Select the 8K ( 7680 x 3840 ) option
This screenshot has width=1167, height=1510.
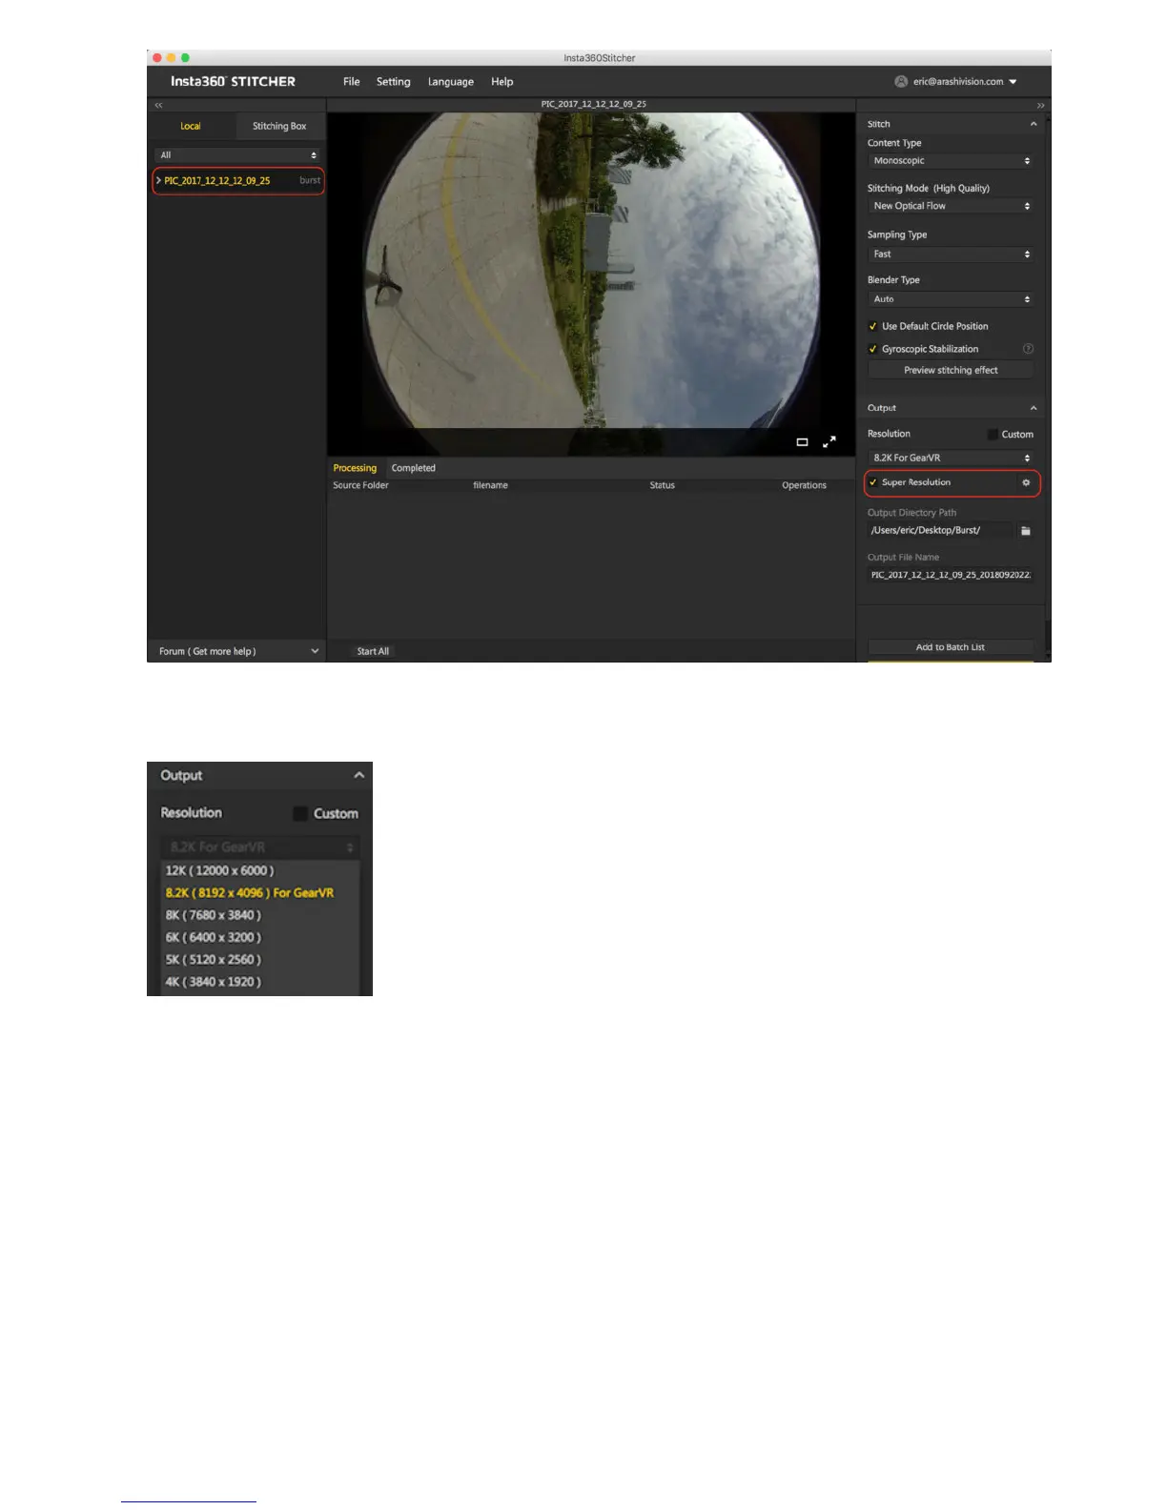click(260, 915)
